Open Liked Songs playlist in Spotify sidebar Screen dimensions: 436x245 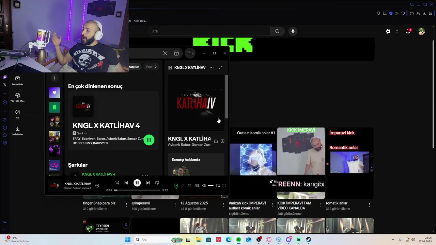pos(54,93)
